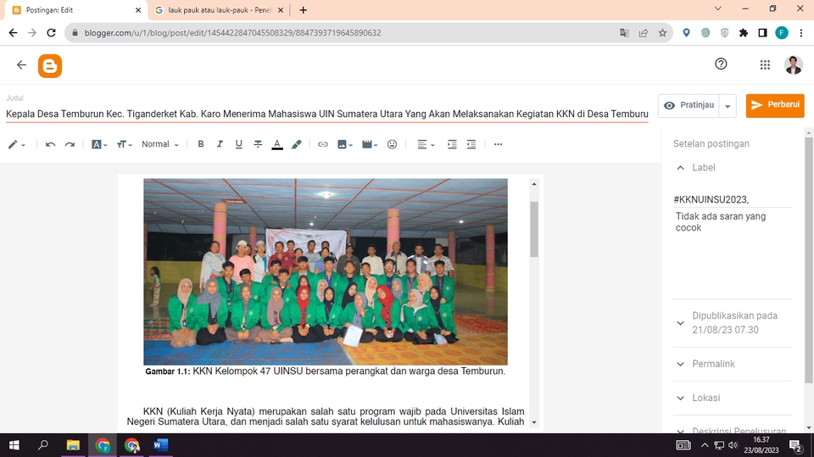
Task: Click the Gambar 1.1 caption text
Action: coord(325,371)
